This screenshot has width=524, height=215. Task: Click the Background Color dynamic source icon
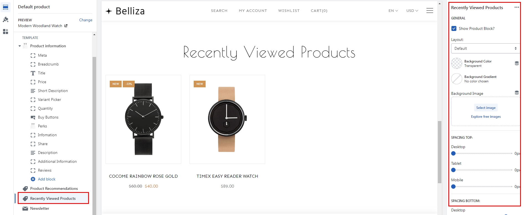tap(517, 63)
